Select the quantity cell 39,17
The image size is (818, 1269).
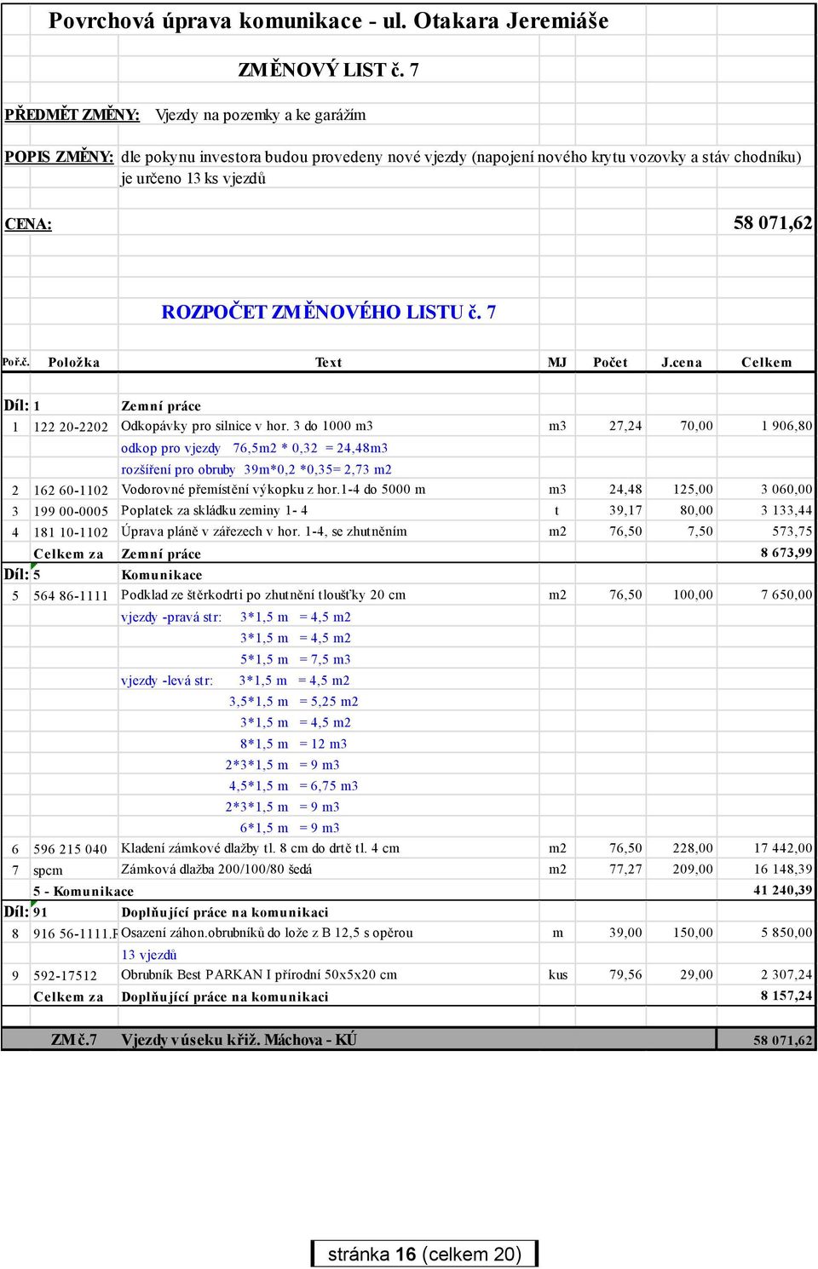pos(625,511)
